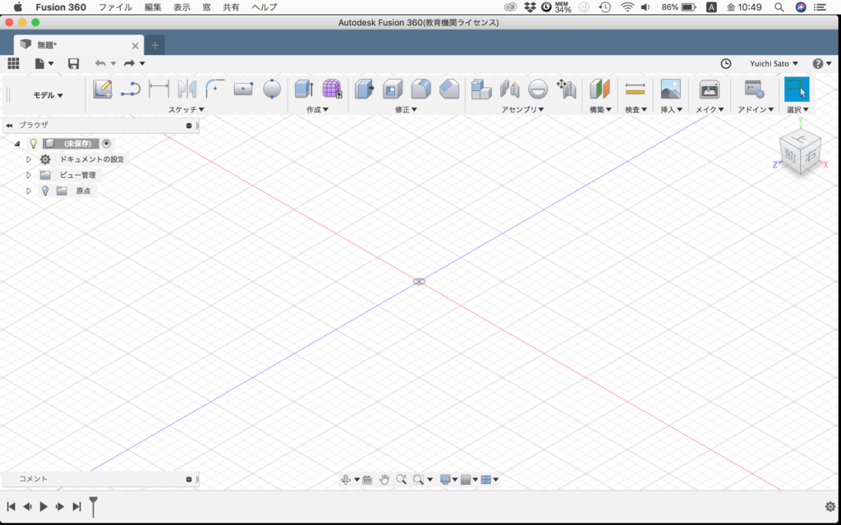The width and height of the screenshot is (841, 525).
Task: Click the Orbit navigation icon
Action: click(x=346, y=479)
